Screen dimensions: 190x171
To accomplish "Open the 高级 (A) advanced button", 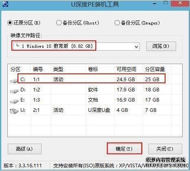I will coord(24,149).
